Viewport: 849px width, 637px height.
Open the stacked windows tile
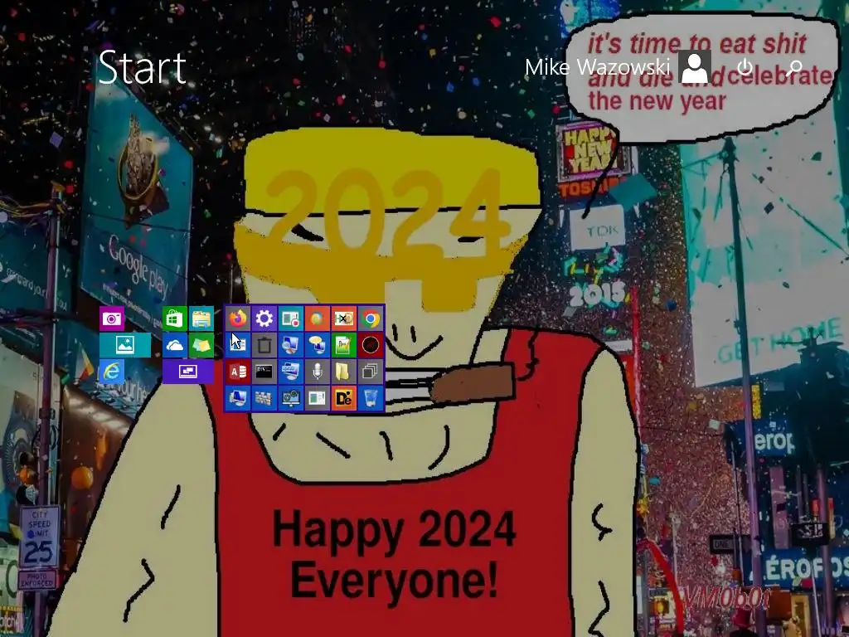click(371, 372)
